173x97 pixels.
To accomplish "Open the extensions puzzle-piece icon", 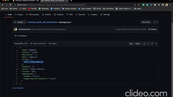I will click(x=155, y=5).
